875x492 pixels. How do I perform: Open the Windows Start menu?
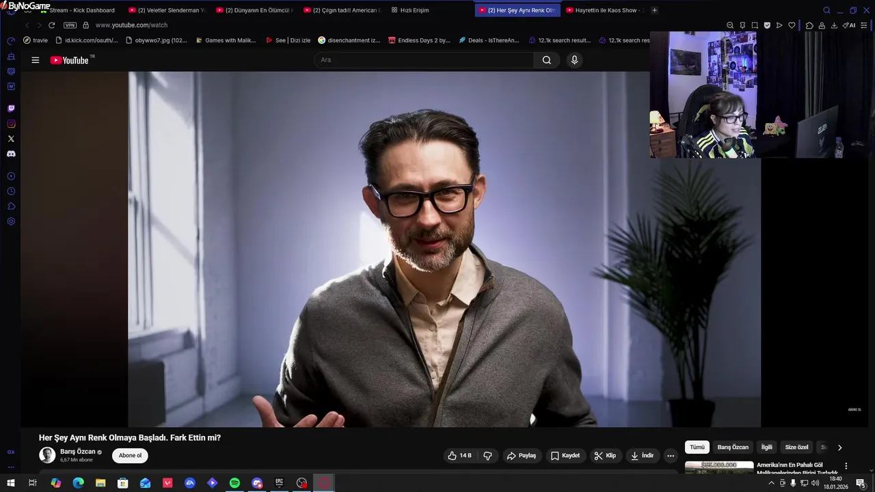11,483
